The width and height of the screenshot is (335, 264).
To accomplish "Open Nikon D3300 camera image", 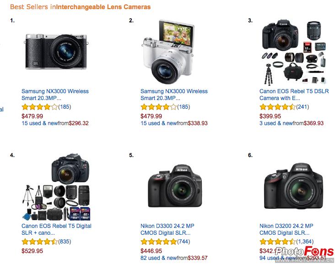I will pyautogui.click(x=175, y=186).
